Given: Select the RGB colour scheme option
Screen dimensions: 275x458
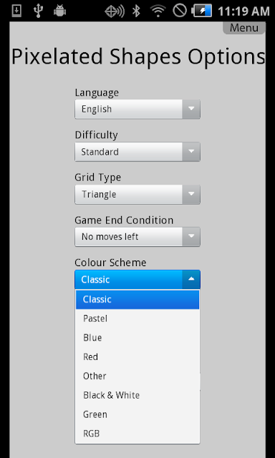Looking at the screenshot, I should pos(137,434).
